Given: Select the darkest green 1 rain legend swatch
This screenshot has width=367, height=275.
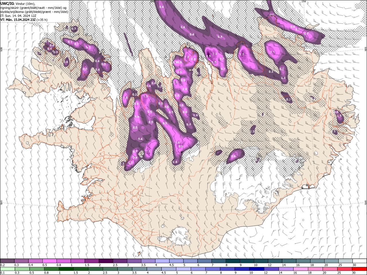Looking at the screenshot, I should [x=66, y=269].
